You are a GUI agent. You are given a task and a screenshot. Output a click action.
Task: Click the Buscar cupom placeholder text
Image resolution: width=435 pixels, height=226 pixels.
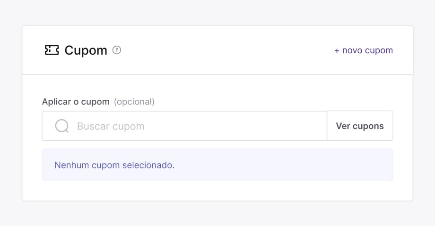coord(111,126)
